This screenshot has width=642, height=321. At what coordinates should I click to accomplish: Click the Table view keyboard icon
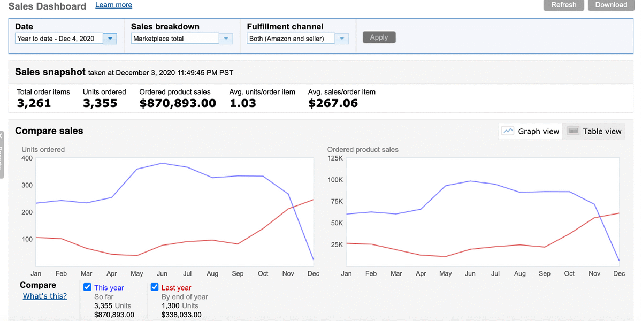click(x=573, y=131)
